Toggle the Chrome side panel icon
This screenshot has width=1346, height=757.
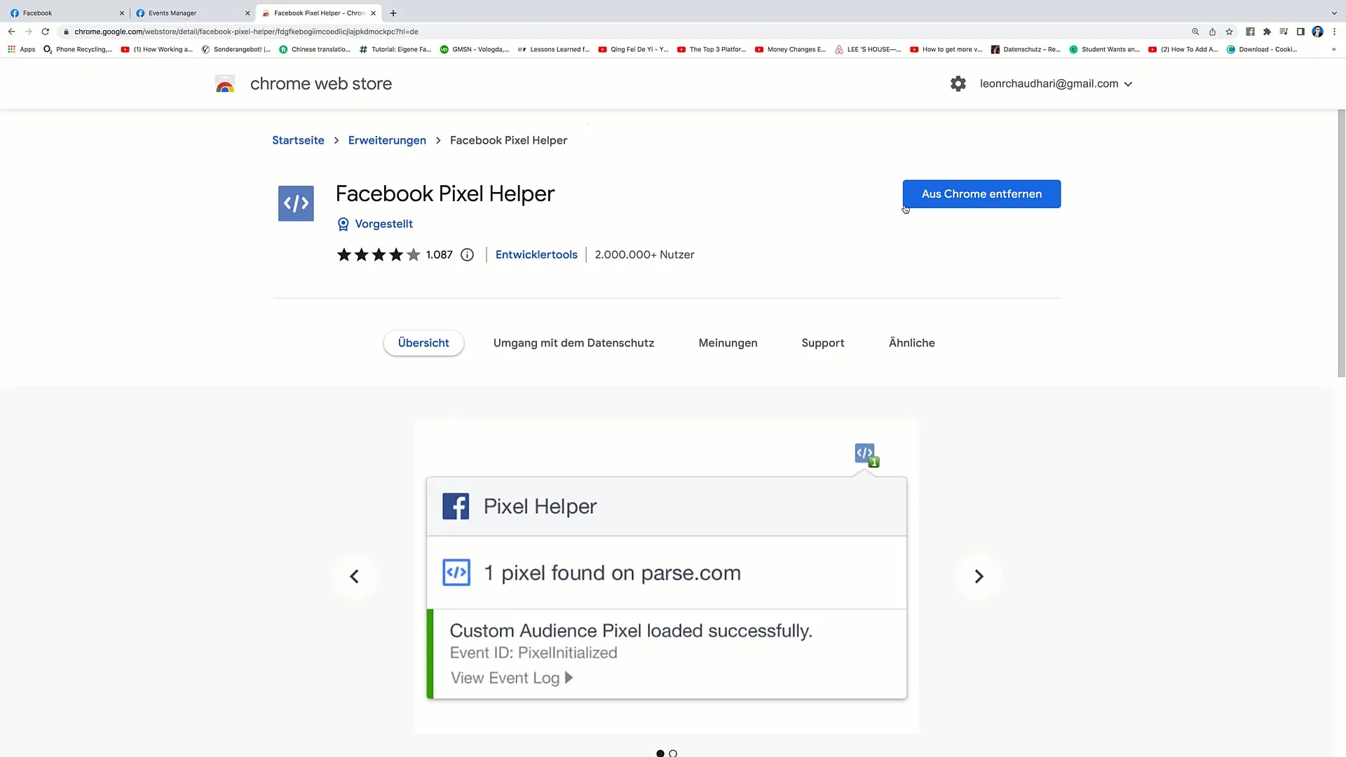click(x=1300, y=32)
